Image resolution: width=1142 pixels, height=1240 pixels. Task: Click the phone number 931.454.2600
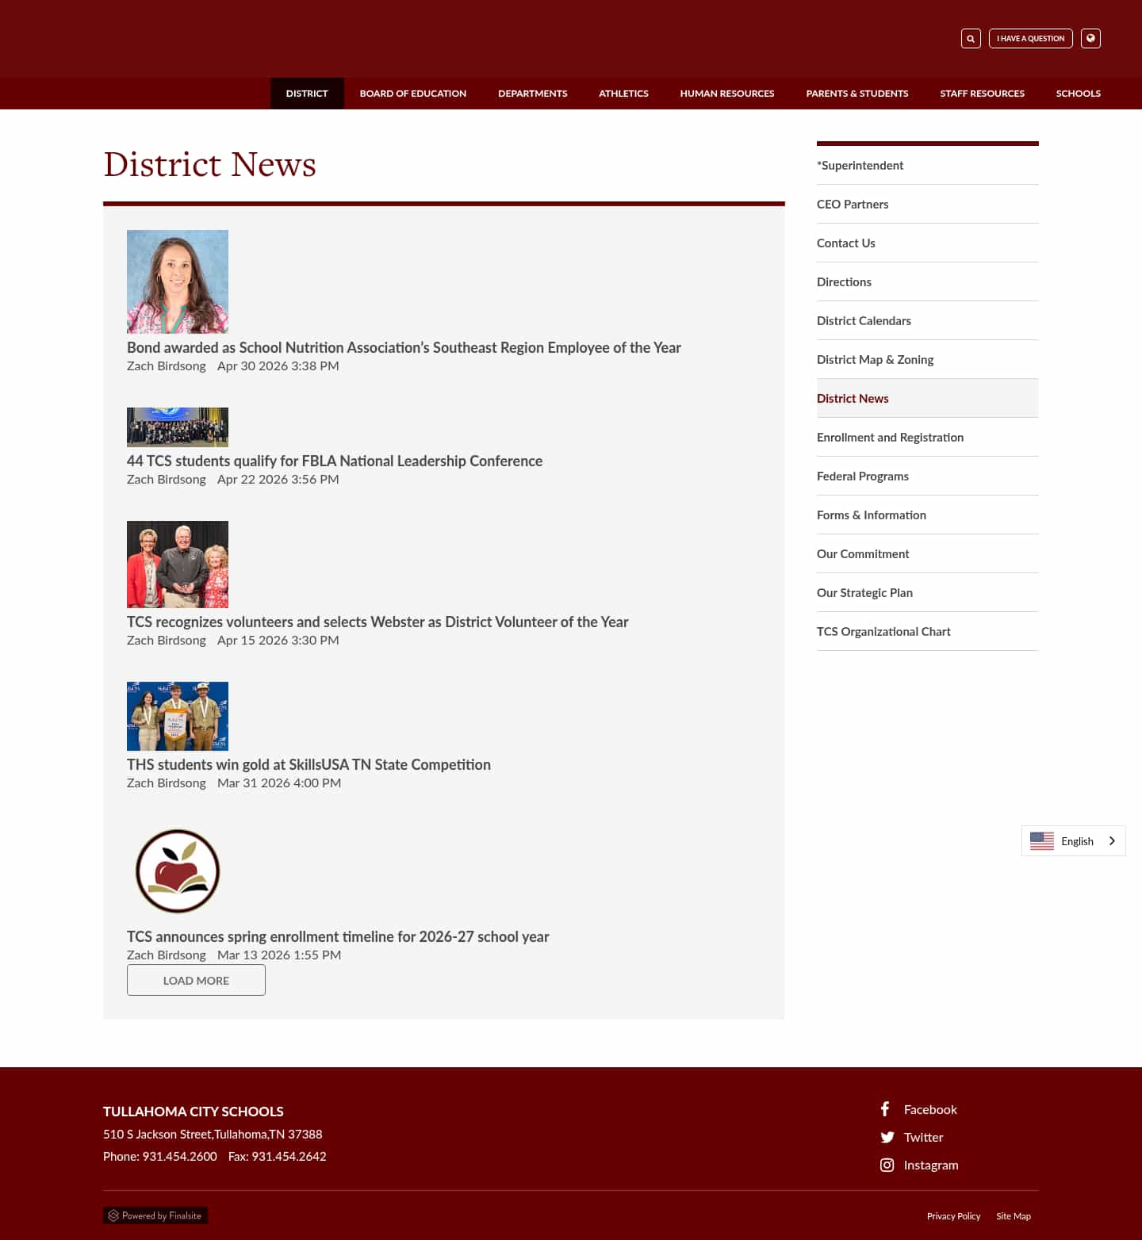tap(179, 1156)
